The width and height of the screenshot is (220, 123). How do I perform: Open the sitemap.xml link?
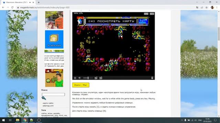(48, 106)
